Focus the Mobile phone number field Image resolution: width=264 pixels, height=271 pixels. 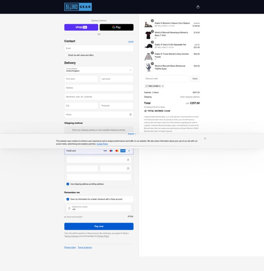tap(99, 208)
